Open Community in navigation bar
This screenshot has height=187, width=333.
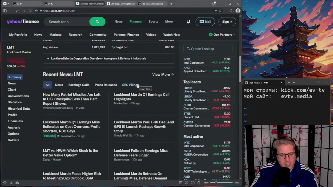[98, 35]
